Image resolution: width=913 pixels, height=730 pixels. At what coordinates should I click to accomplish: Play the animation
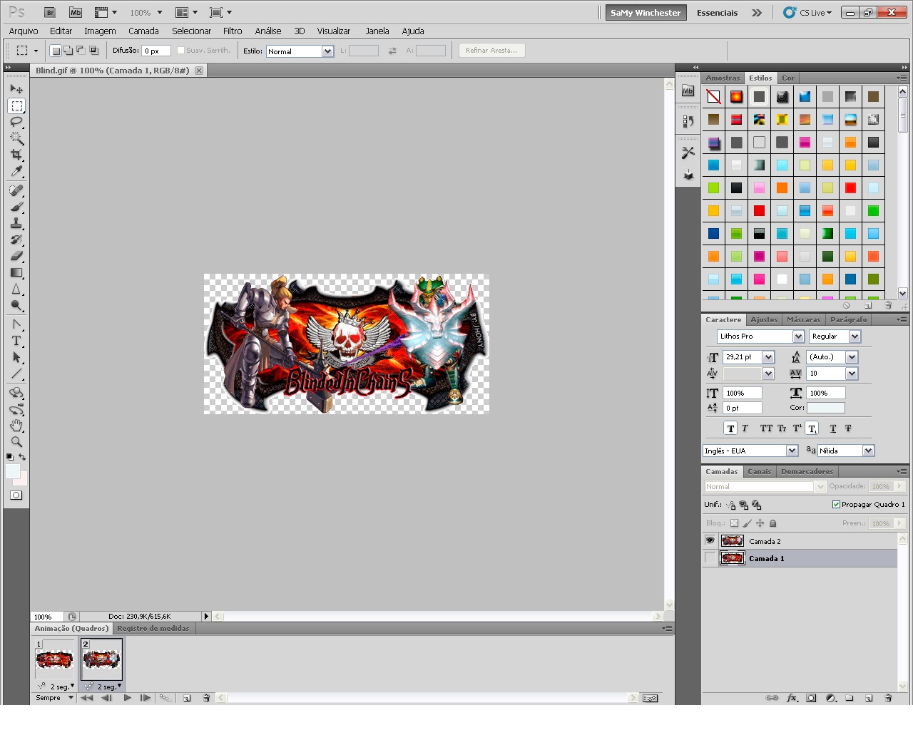click(x=127, y=698)
